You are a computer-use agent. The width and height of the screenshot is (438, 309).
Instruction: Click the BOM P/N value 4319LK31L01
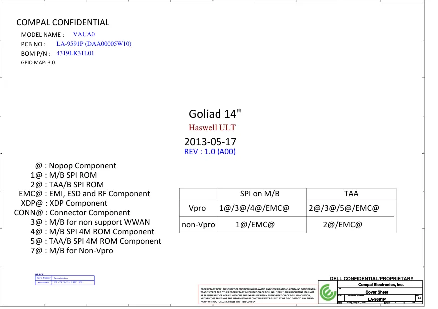[75, 53]
